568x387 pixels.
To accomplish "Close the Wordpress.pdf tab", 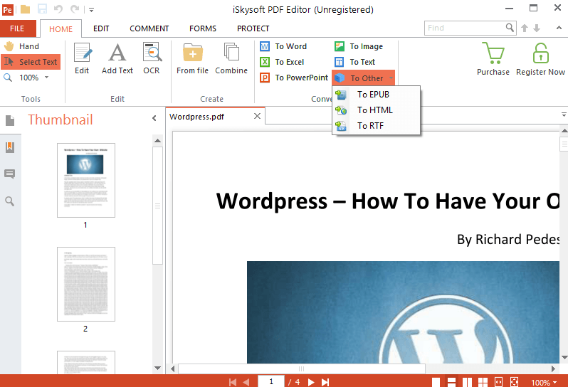I will [257, 116].
